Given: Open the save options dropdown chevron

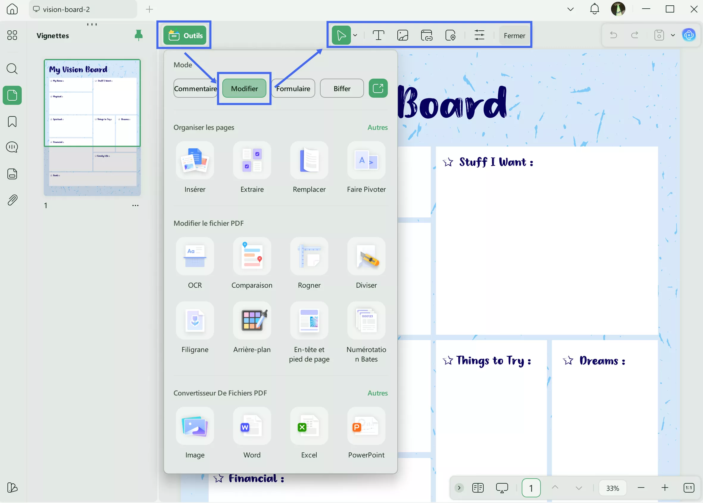Looking at the screenshot, I should click(x=672, y=35).
